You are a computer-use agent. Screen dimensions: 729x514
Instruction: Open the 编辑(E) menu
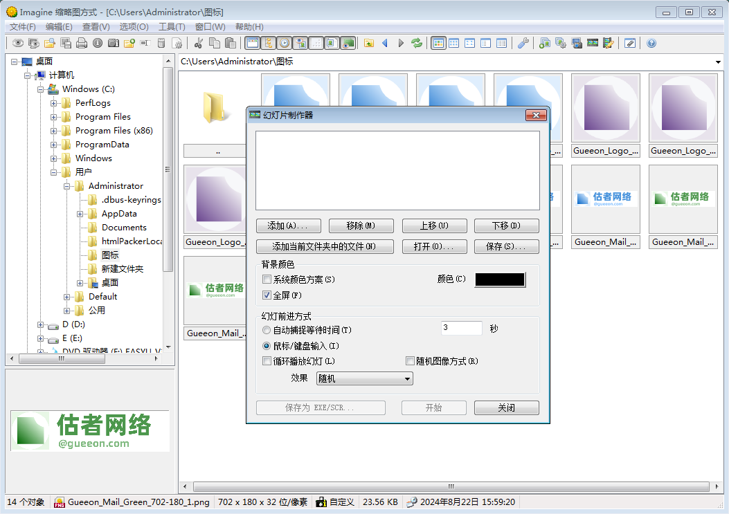point(59,27)
